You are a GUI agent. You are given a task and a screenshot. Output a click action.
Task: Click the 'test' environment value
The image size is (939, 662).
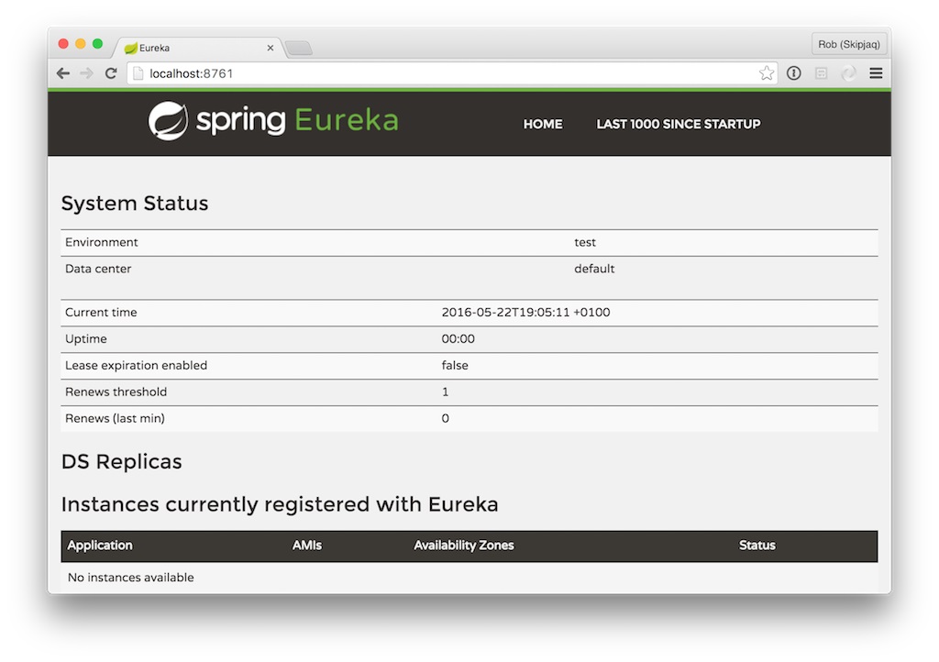tap(584, 242)
